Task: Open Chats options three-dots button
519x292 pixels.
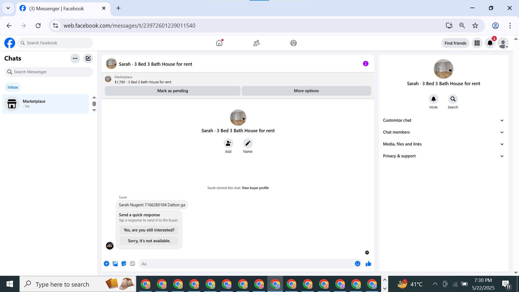Action: coord(75,58)
